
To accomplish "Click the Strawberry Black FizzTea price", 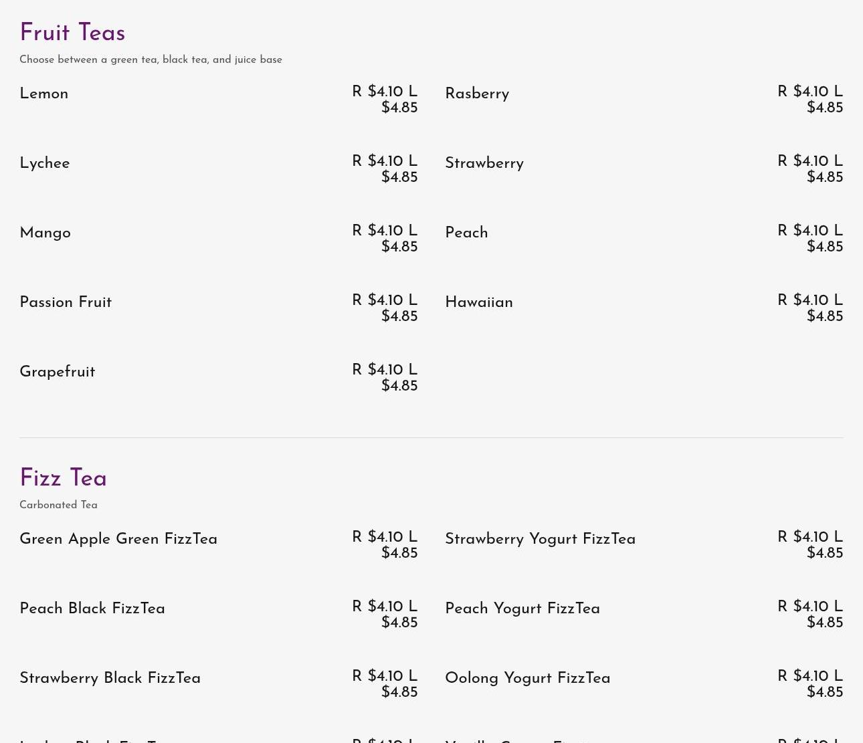I will [x=385, y=684].
